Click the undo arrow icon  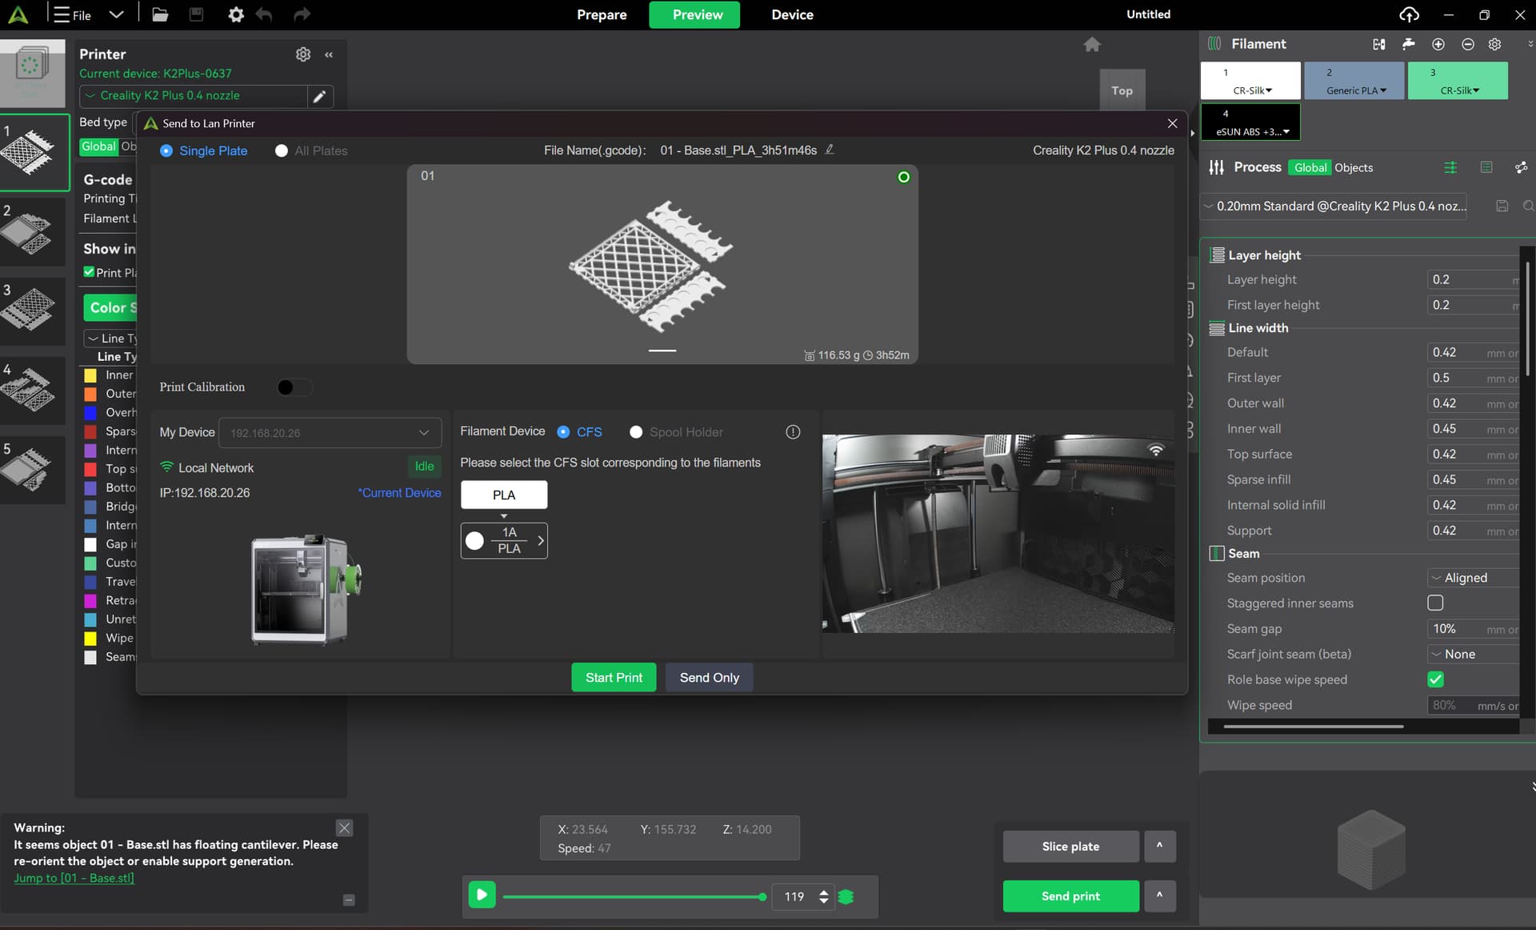coord(264,14)
